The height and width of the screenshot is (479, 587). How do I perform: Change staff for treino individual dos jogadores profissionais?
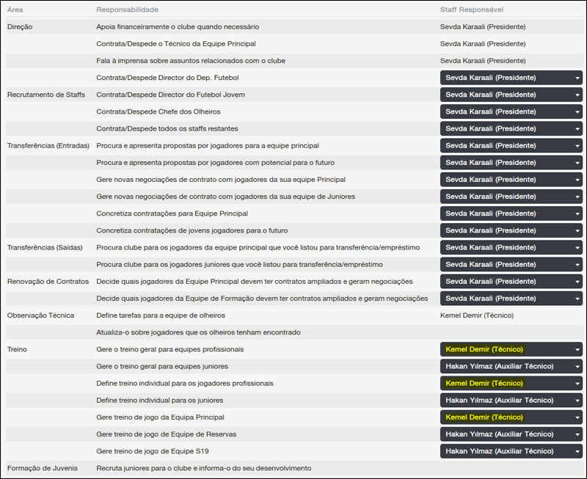511,383
